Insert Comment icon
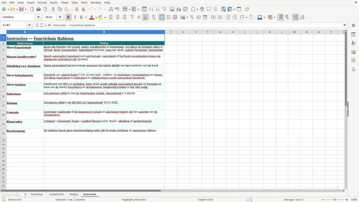 pos(209,9)
